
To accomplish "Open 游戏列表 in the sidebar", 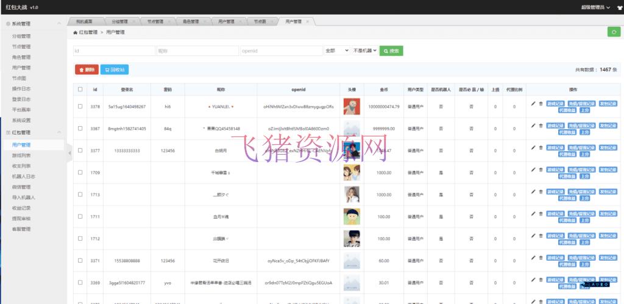I will pyautogui.click(x=21, y=155).
